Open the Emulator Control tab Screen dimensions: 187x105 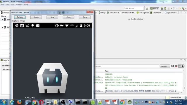tap(156, 13)
